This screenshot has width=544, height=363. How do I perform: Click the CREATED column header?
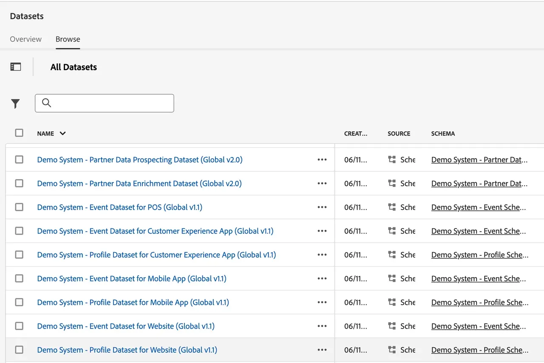356,133
